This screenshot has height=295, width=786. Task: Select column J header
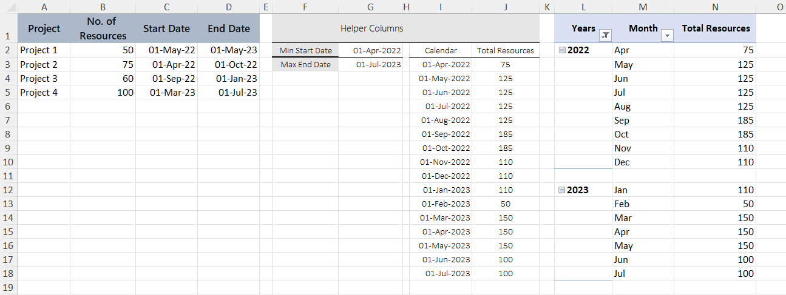click(505, 7)
